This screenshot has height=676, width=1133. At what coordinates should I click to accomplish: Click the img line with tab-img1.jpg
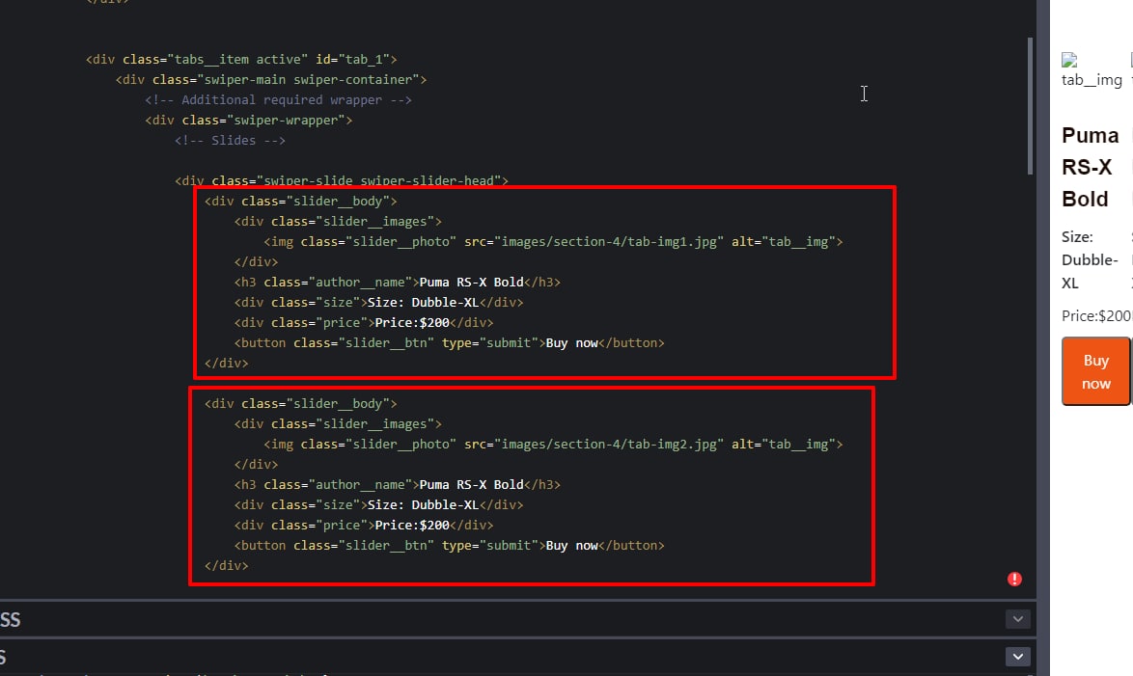pyautogui.click(x=554, y=241)
